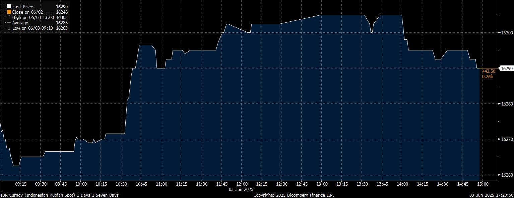Click the Average line marker icon

[9, 23]
